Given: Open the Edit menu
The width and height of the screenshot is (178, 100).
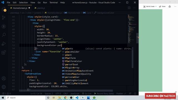Looking at the screenshot, I should click(14, 2).
